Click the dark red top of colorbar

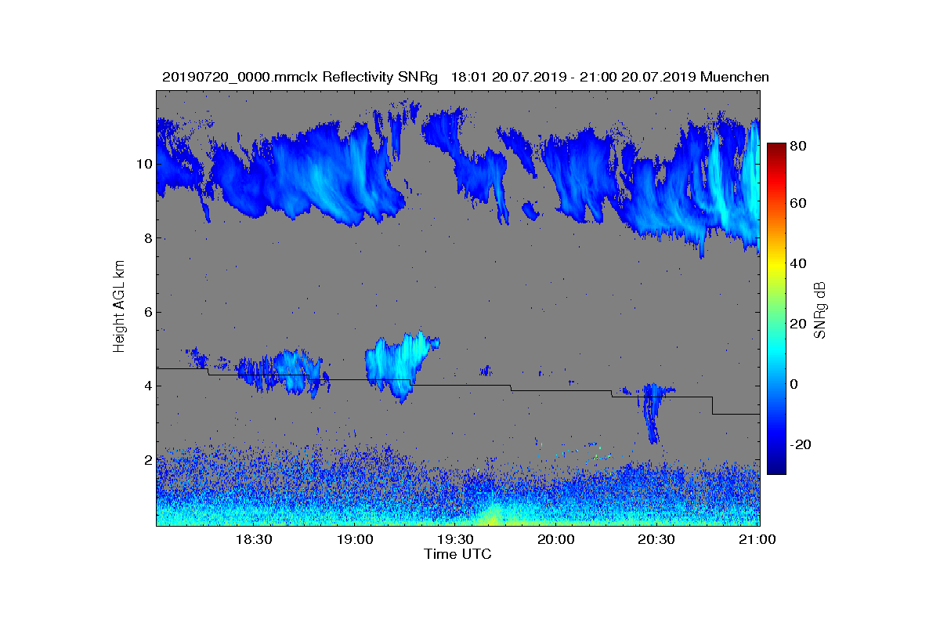(x=776, y=149)
